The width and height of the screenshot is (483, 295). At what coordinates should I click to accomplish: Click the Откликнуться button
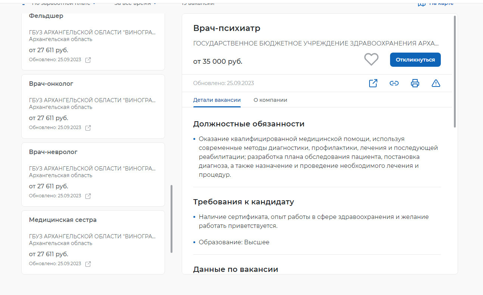point(415,60)
